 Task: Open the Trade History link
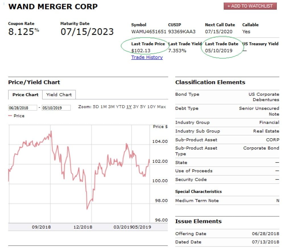(x=147, y=57)
